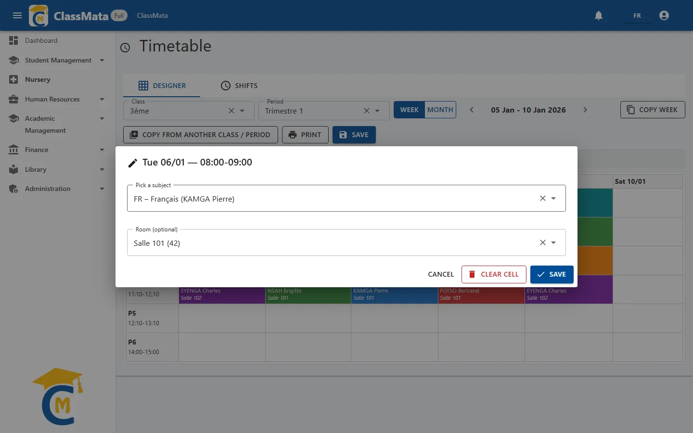693x433 pixels.
Task: Go to the next week
Action: point(585,110)
